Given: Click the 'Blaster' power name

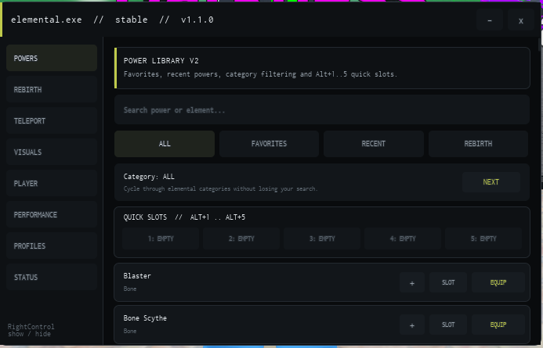Looking at the screenshot, I should 137,276.
